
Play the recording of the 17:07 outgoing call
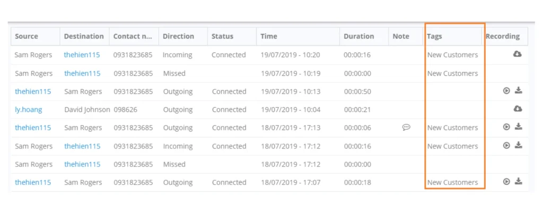506,182
